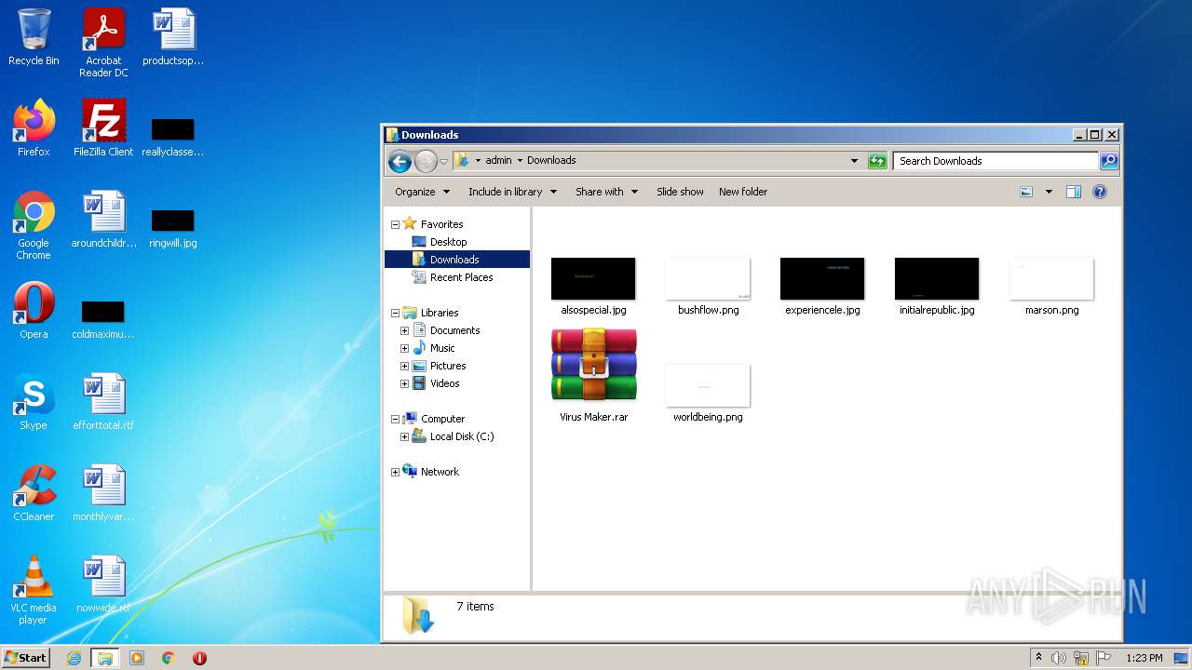The width and height of the screenshot is (1192, 670).
Task: Open Windows Media Player taskbar icon
Action: click(x=137, y=658)
